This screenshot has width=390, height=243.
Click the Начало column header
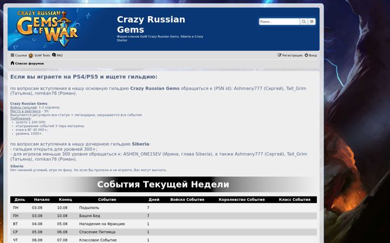point(42,200)
